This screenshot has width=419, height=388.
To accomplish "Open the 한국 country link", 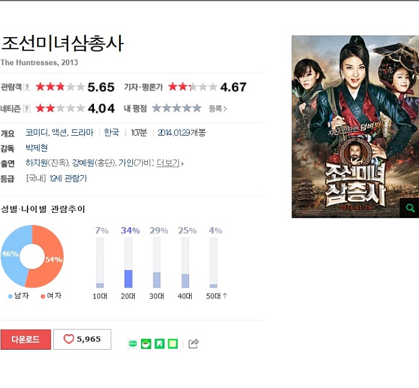I will [111, 132].
